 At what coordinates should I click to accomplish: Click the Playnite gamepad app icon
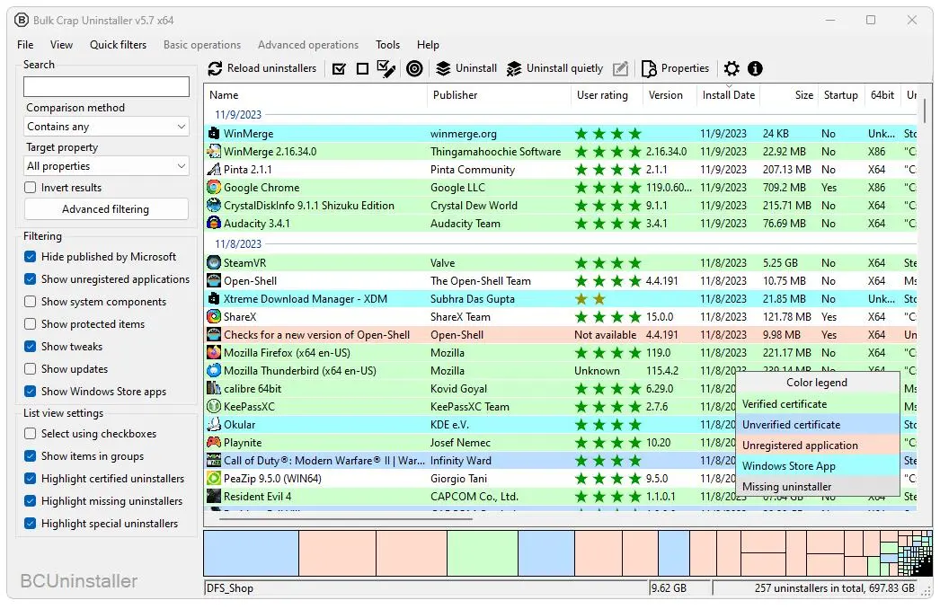coord(213,443)
